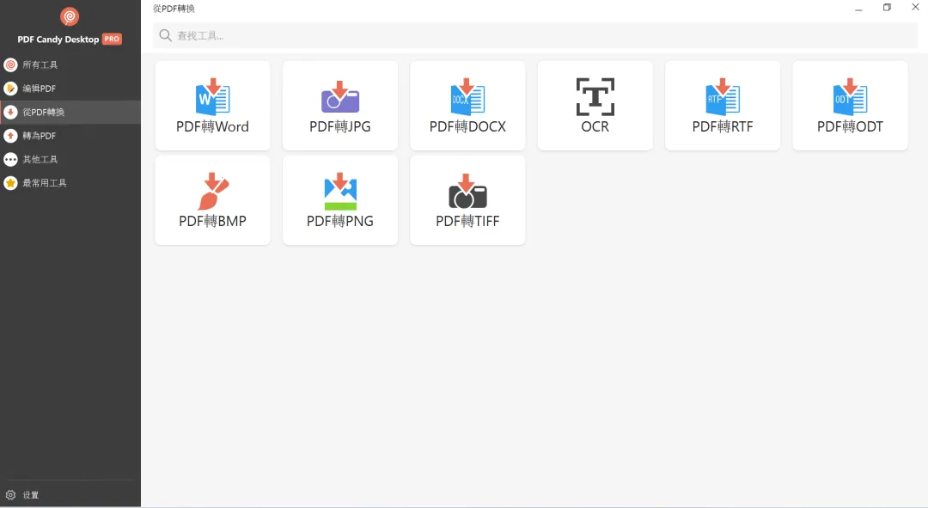Image resolution: width=928 pixels, height=508 pixels.
Task: Click the 编辑PDF pencil icon
Action: (10, 89)
